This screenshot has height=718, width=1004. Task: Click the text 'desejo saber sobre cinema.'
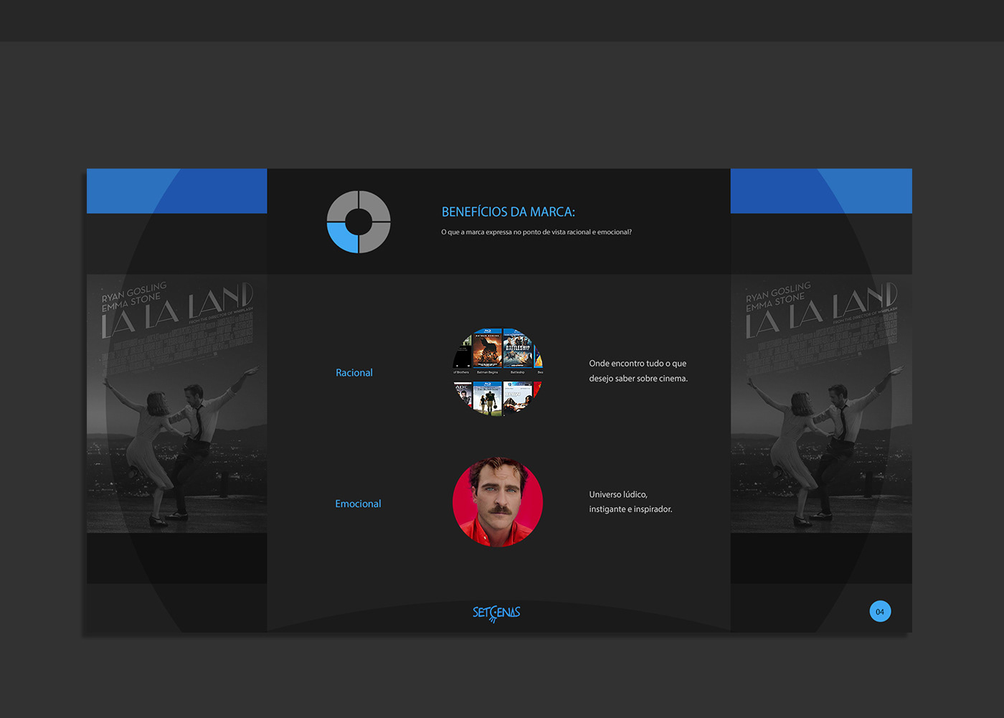638,379
